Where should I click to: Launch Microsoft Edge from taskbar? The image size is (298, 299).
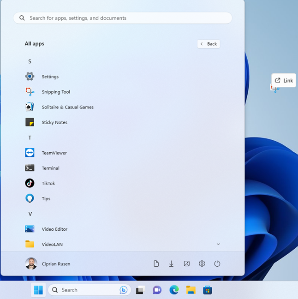click(174, 290)
